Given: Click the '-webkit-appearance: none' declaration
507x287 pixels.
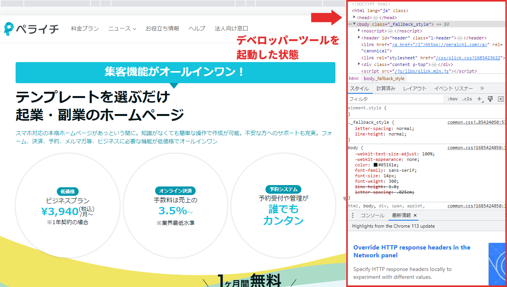Looking at the screenshot, I should pos(387,159).
